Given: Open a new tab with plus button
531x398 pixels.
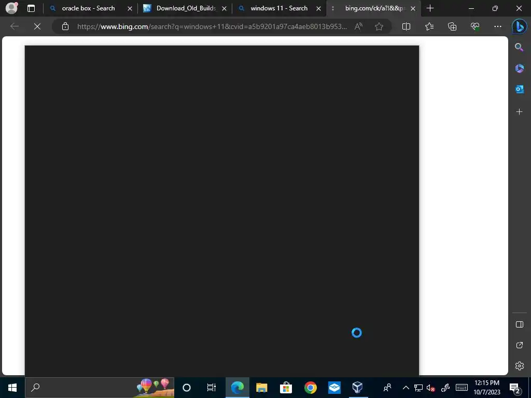Looking at the screenshot, I should pyautogui.click(x=430, y=8).
